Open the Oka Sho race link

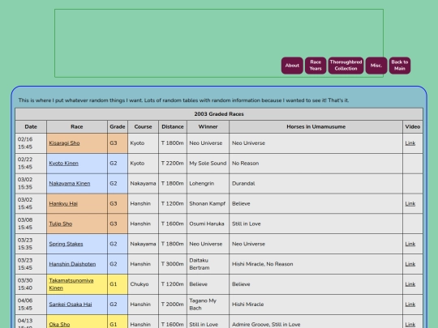pyautogui.click(x=59, y=325)
